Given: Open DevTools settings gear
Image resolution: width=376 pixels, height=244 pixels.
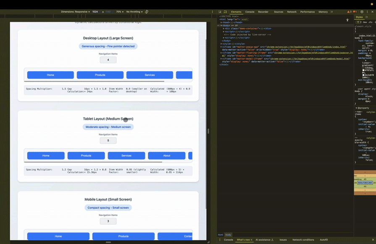Looking at the screenshot, I should (362, 12).
